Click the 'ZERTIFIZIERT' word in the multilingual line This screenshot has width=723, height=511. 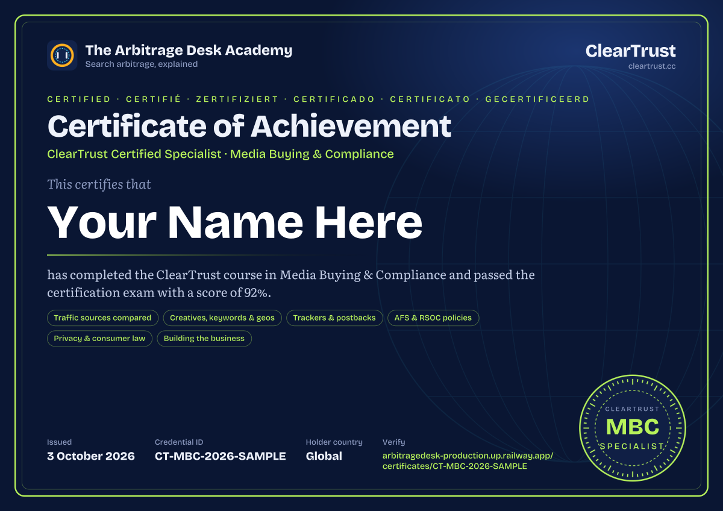click(237, 99)
